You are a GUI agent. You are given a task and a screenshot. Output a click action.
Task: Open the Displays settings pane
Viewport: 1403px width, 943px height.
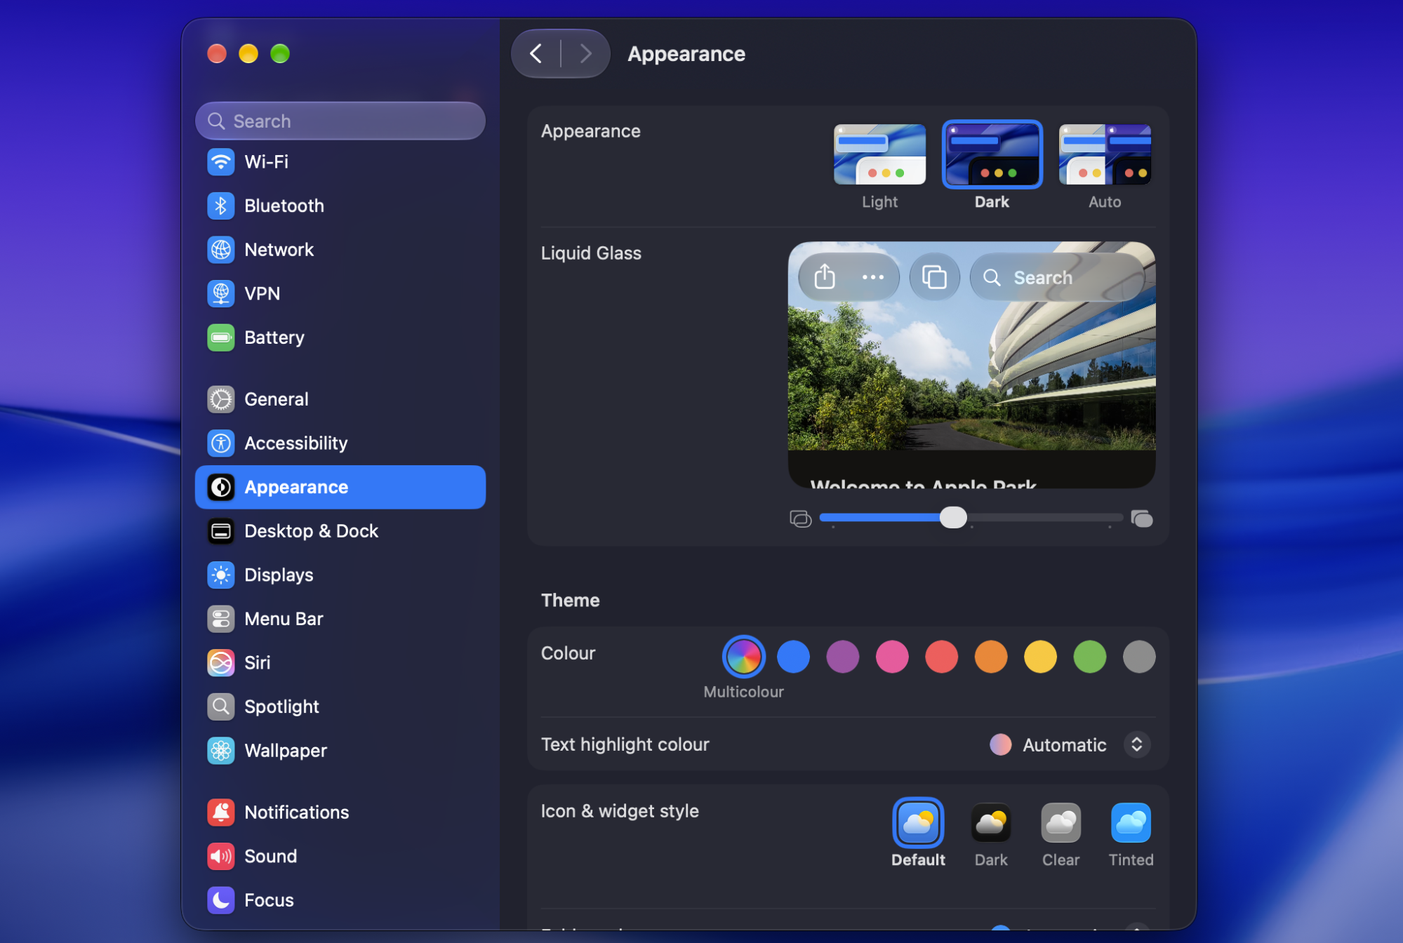pos(340,575)
